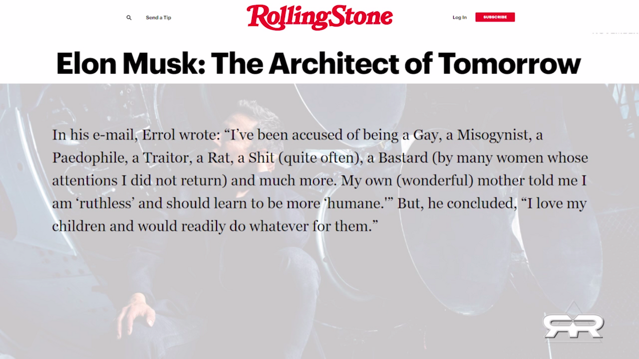Click the Rolling Stone logo
This screenshot has height=359, width=639.
(319, 17)
